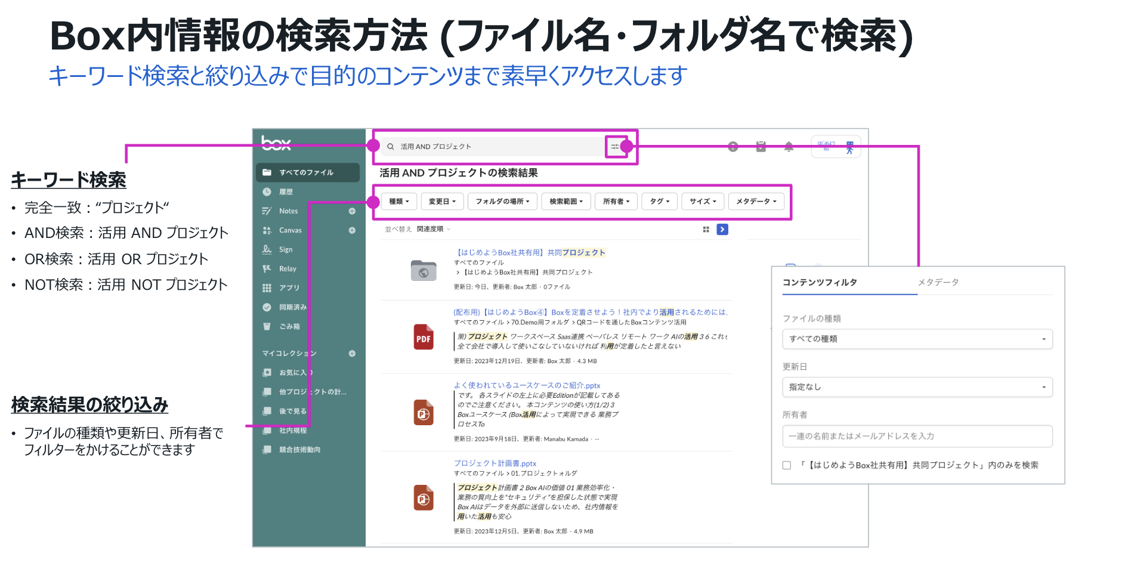Select すべてのファイル in the sidebar

pyautogui.click(x=307, y=172)
